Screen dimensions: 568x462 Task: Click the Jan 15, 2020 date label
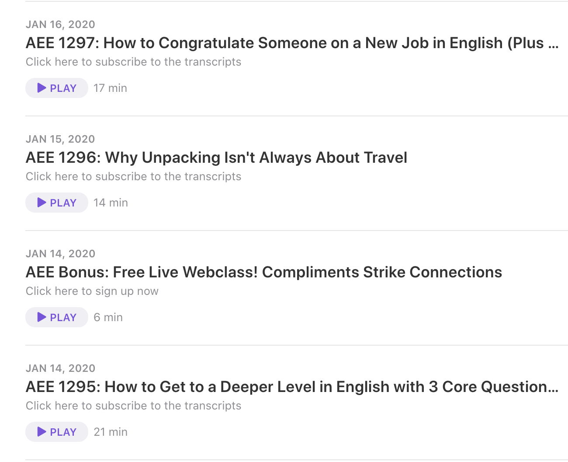(x=60, y=139)
